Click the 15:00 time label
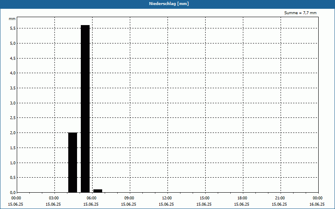 [x=205, y=198]
